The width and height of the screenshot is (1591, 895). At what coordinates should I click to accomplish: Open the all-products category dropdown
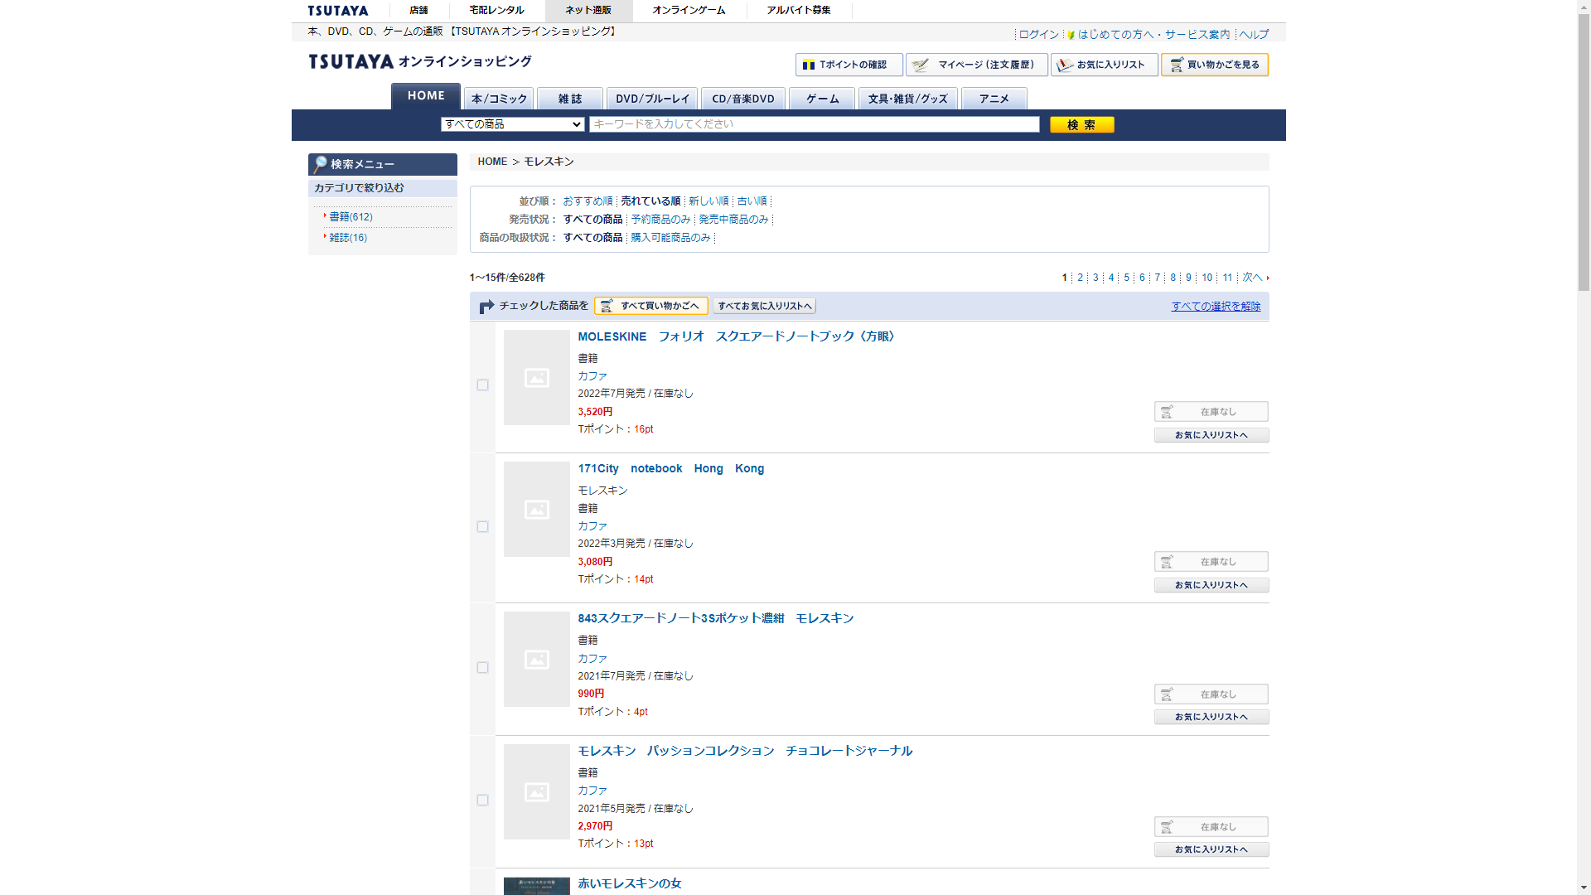[x=512, y=124]
